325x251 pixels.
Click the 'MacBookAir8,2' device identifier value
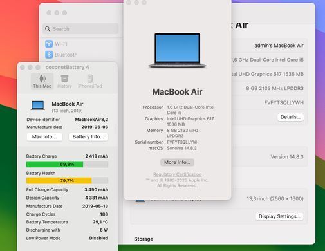coord(91,120)
